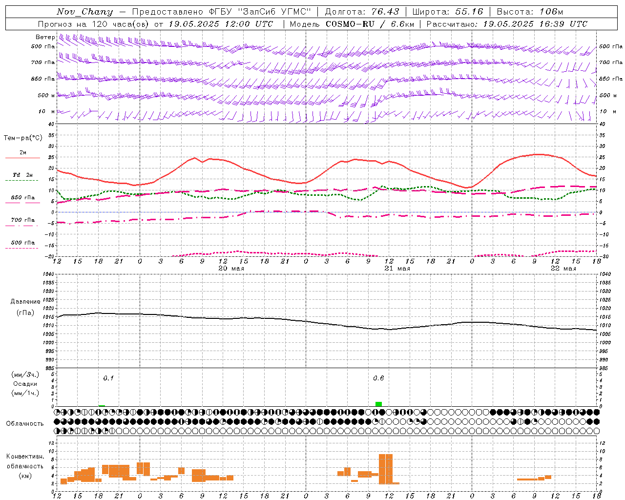The image size is (625, 500).
Task: Click the "Давление" pressure label
Action: point(25,302)
